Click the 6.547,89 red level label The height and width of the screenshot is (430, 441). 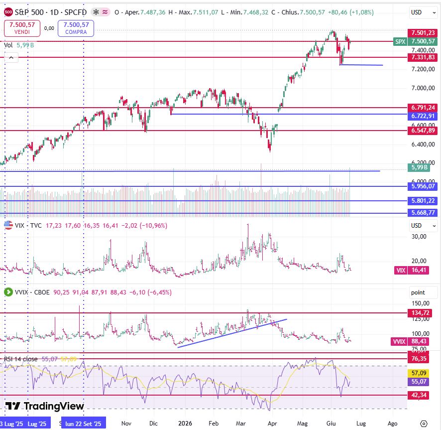[423, 131]
